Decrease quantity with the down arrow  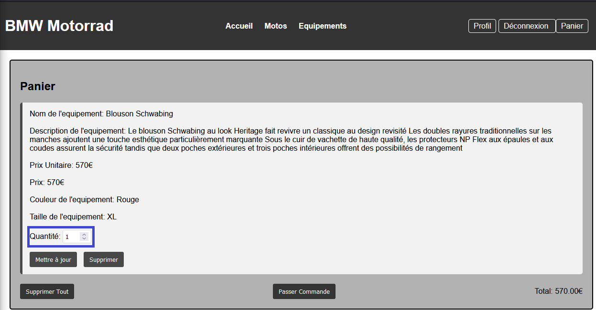click(84, 238)
